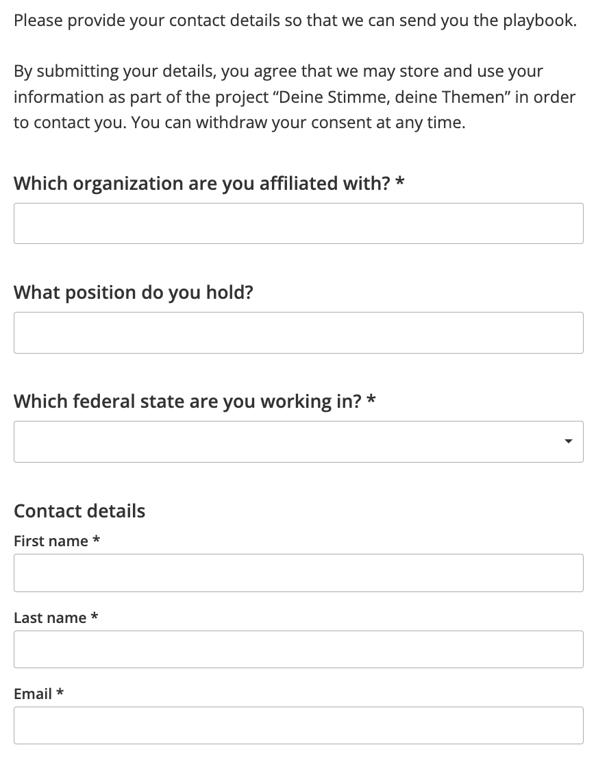Click the consent paragraph mentioning 'Deine Stimme, deine Themen'
The height and width of the screenshot is (758, 596).
click(295, 97)
